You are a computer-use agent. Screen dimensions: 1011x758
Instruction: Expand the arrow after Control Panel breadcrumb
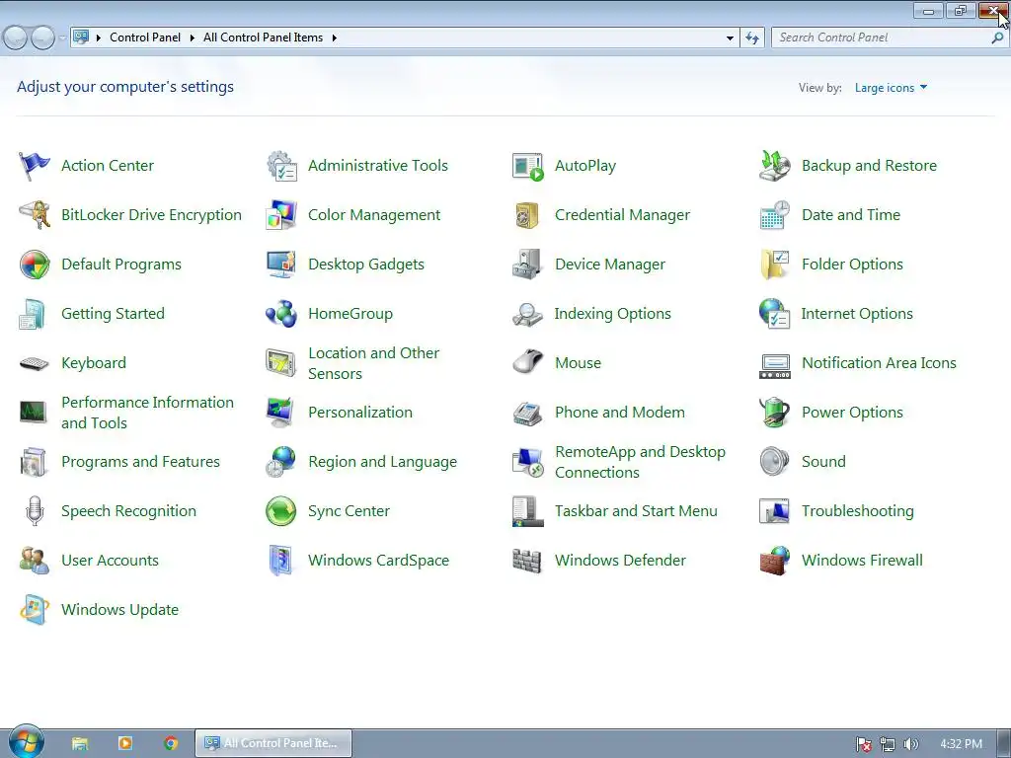pyautogui.click(x=192, y=38)
